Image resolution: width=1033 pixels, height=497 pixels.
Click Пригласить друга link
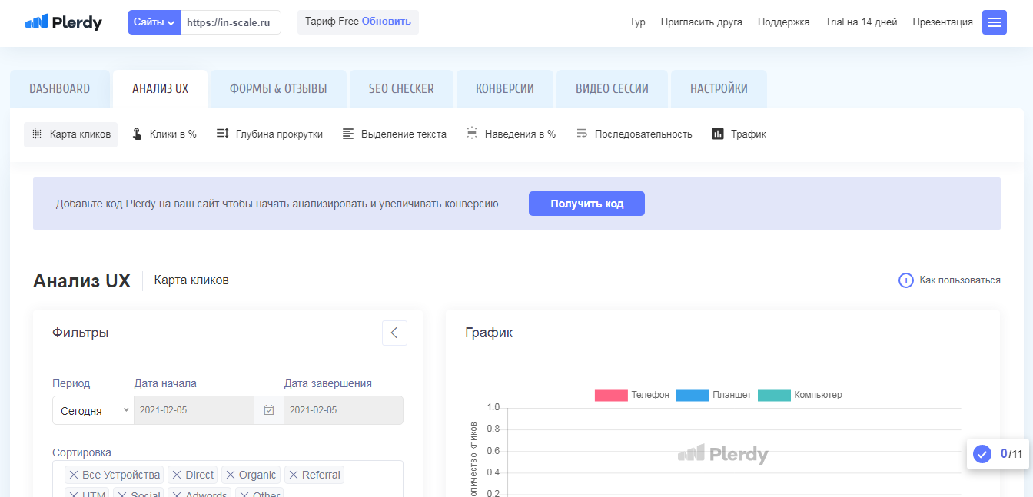[x=702, y=22]
